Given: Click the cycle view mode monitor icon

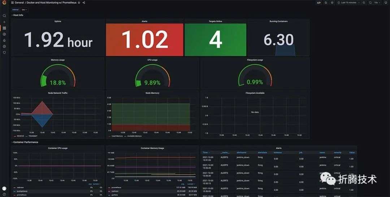Looking at the screenshot, I should (x=386, y=3).
